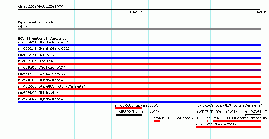Click nsv5448808 (ByrskaBishop2022) label
Viewport: 269px width, 139px height.
point(44,80)
